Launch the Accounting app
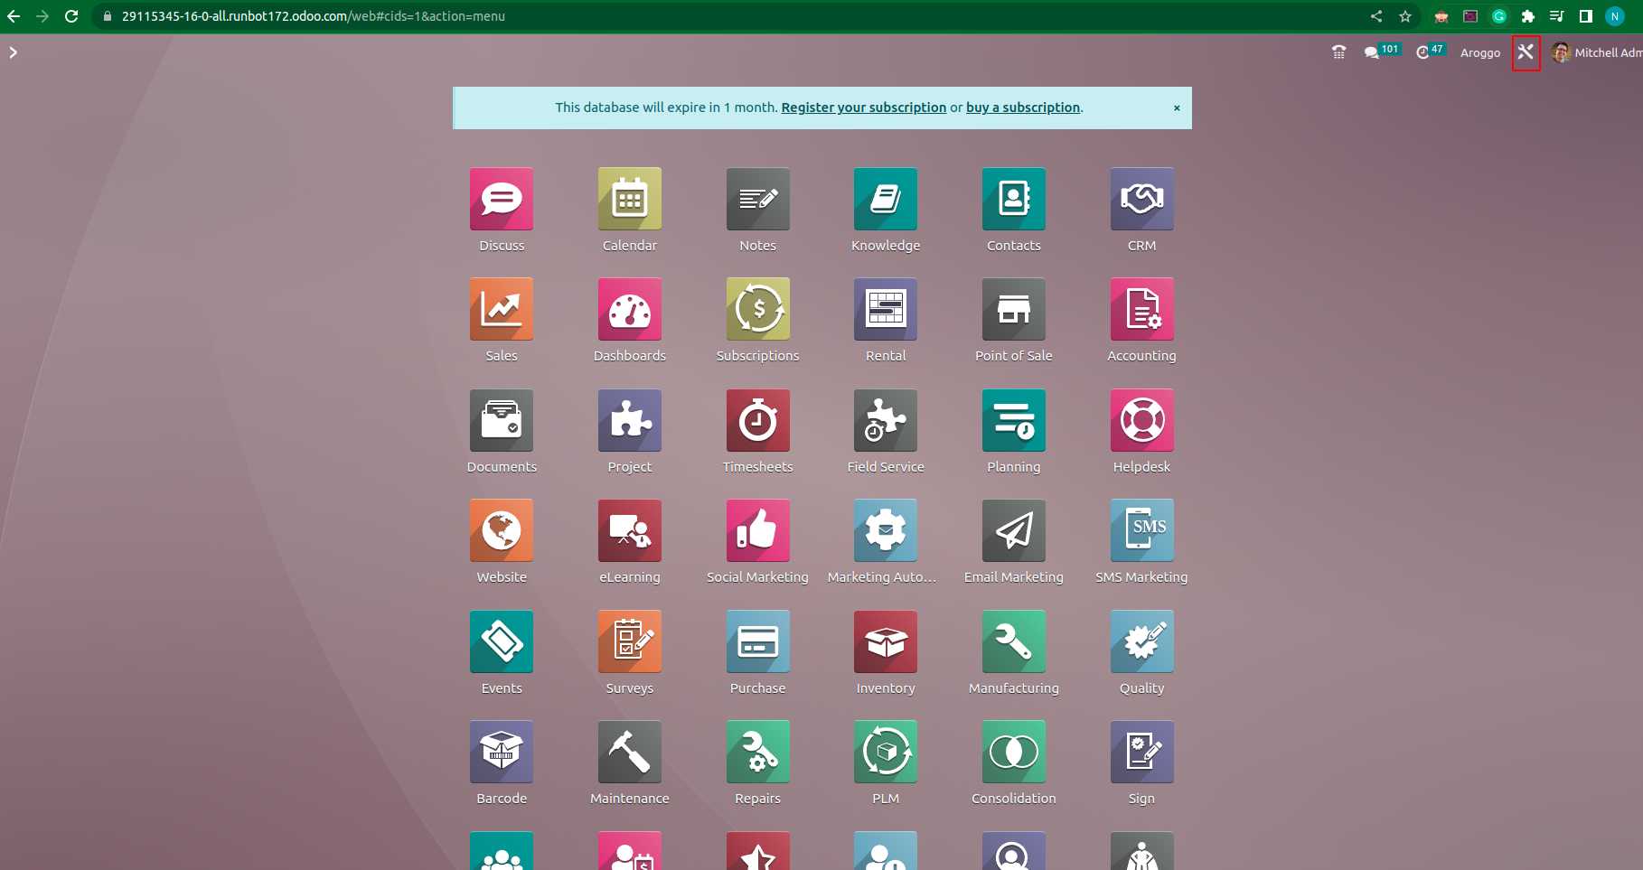 pos(1142,309)
